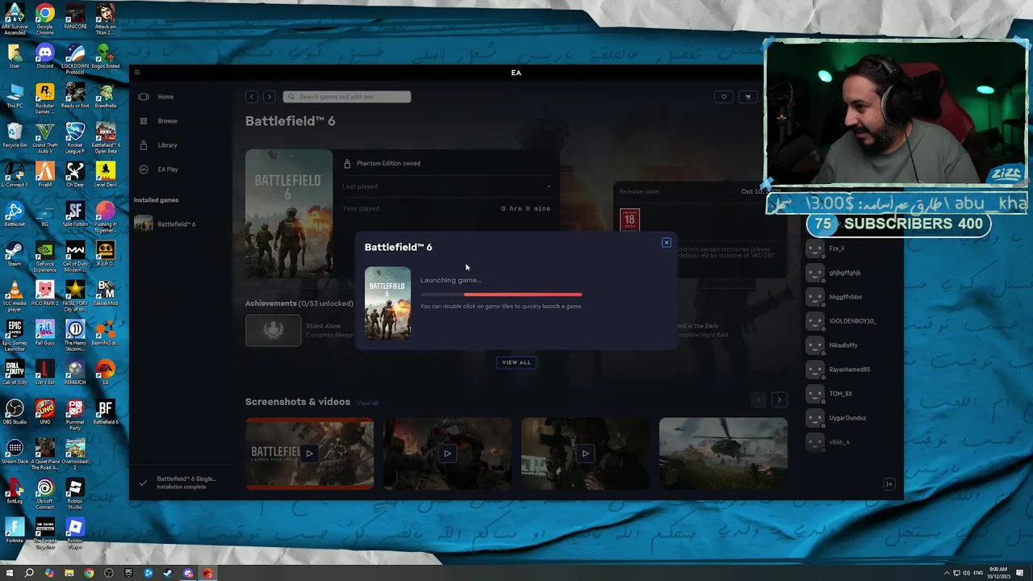The width and height of the screenshot is (1033, 581).
Task: Open Split Fiction desktop icon
Action: pos(75,215)
